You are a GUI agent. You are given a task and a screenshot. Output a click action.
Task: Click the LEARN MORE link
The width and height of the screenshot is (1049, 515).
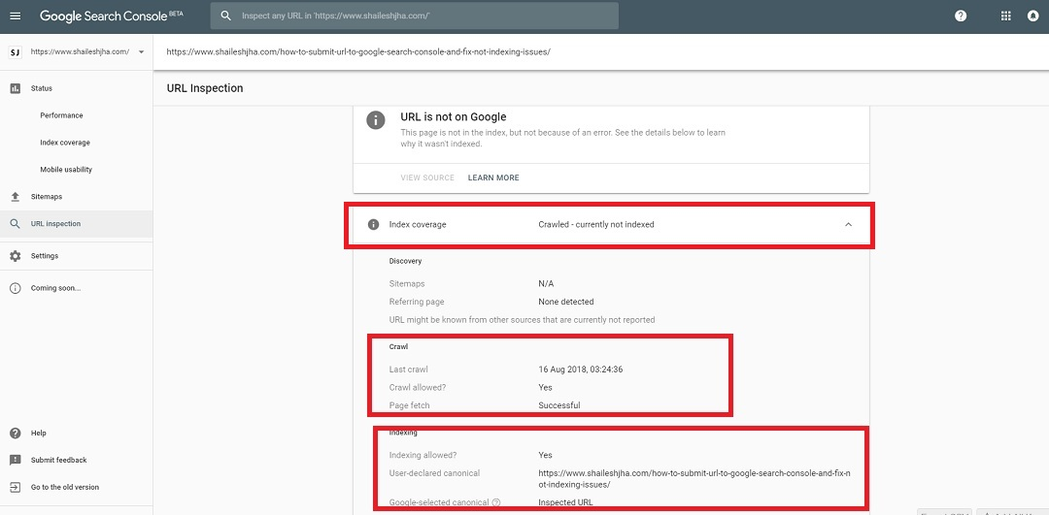pos(493,177)
